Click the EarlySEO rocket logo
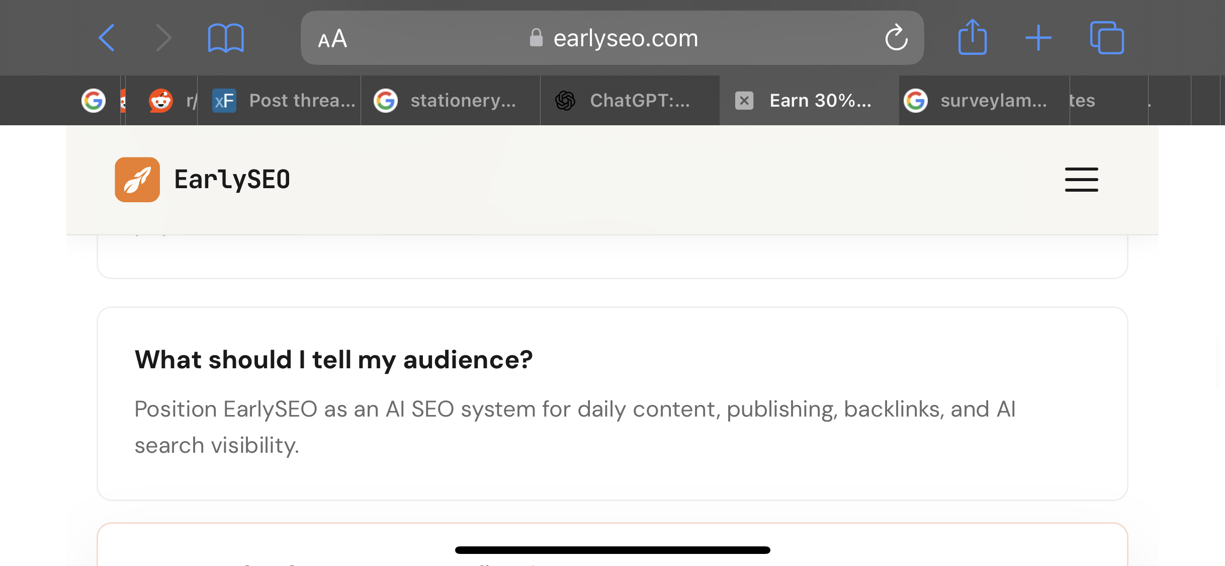Image resolution: width=1225 pixels, height=566 pixels. click(137, 180)
